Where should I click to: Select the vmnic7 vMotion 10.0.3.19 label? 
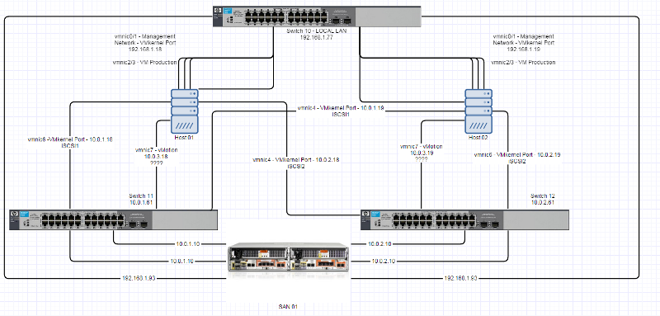pos(421,153)
